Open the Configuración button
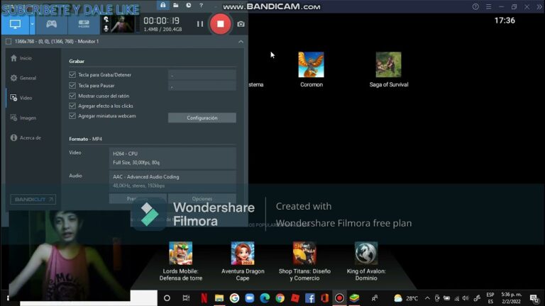The height and width of the screenshot is (306, 545). 202,118
